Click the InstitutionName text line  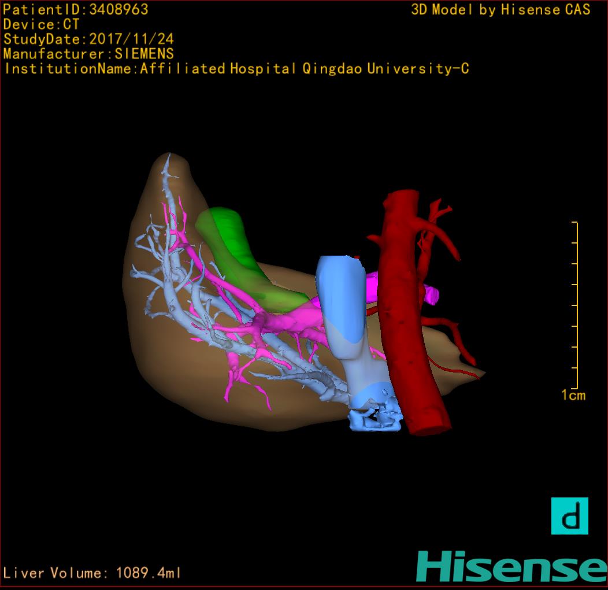[x=236, y=69]
